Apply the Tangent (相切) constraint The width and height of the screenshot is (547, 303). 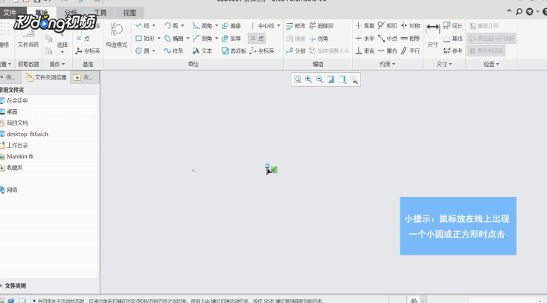point(388,25)
